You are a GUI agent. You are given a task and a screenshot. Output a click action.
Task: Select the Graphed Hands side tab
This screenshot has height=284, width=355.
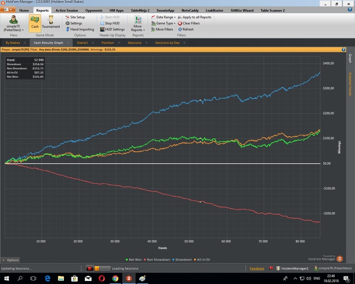click(x=350, y=84)
